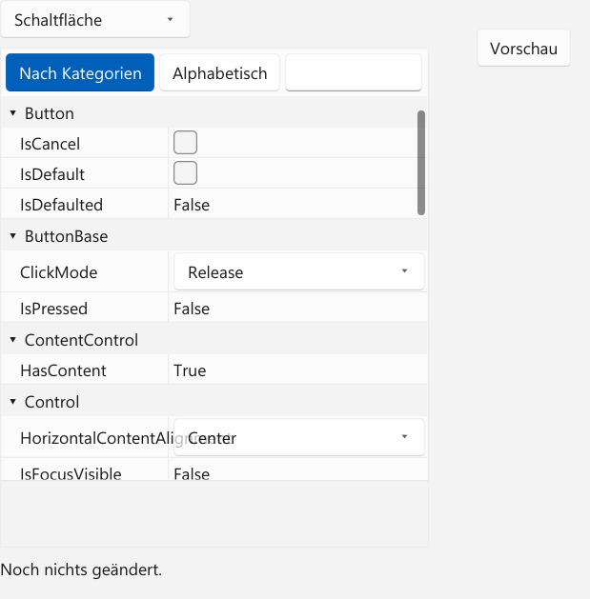Click the IsFocusVisible property label
The width and height of the screenshot is (590, 599).
pos(71,473)
